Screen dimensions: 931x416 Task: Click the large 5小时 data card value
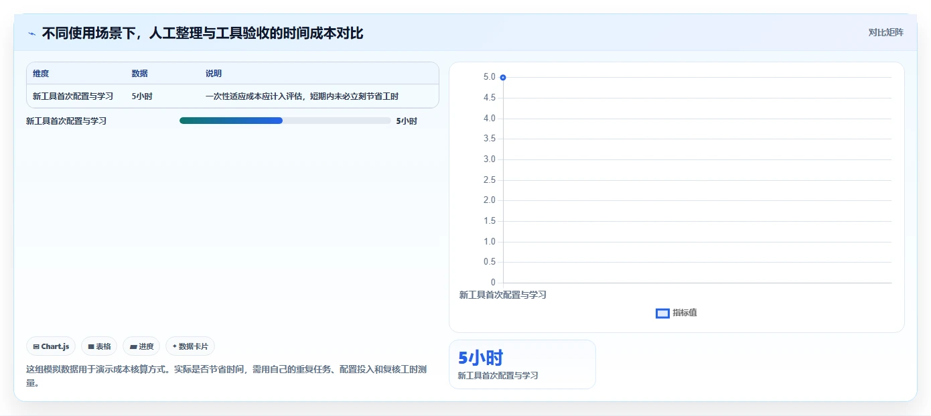[480, 358]
